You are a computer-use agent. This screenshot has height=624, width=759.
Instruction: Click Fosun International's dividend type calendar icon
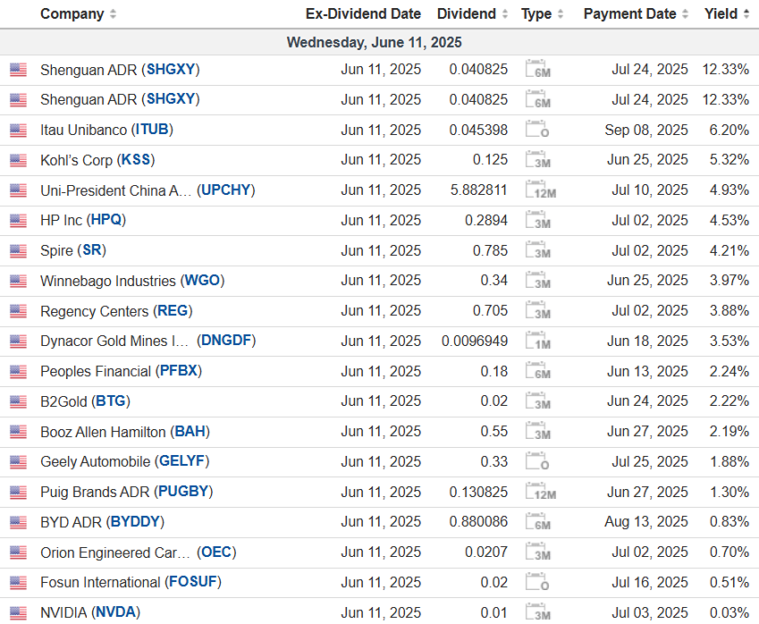537,581
